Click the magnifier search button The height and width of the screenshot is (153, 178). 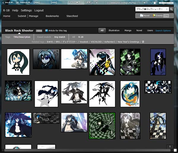[x=171, y=9]
